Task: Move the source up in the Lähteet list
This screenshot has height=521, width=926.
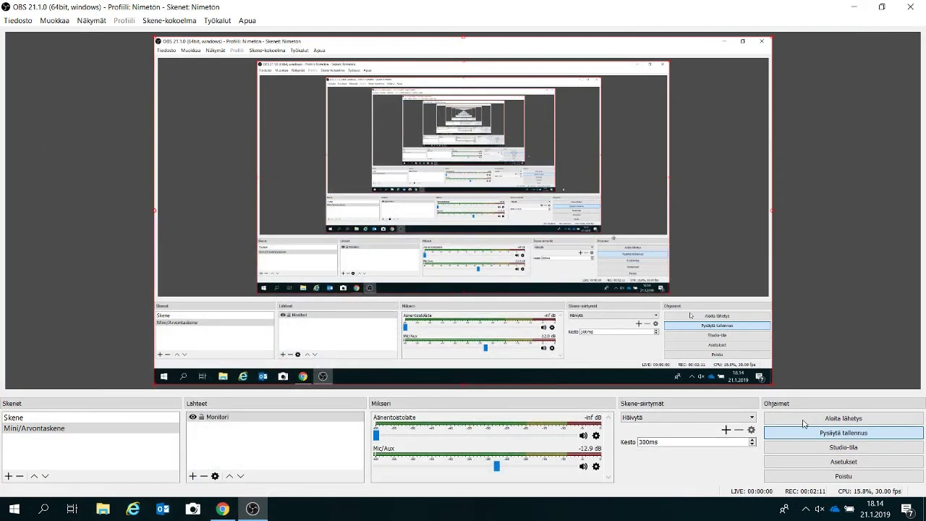Action: [229, 476]
